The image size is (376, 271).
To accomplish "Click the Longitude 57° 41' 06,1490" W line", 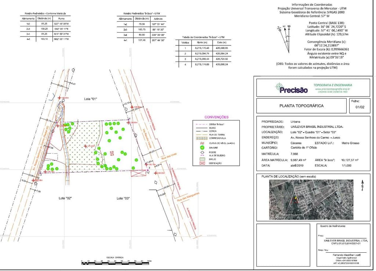I will pos(326,31).
